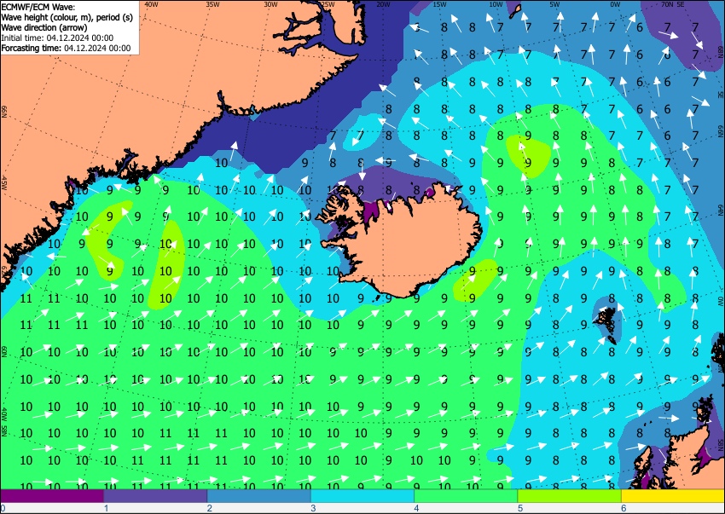Click the 'ECMWF/ECM Wave:' title text
The width and height of the screenshot is (725, 514).
pyautogui.click(x=38, y=8)
